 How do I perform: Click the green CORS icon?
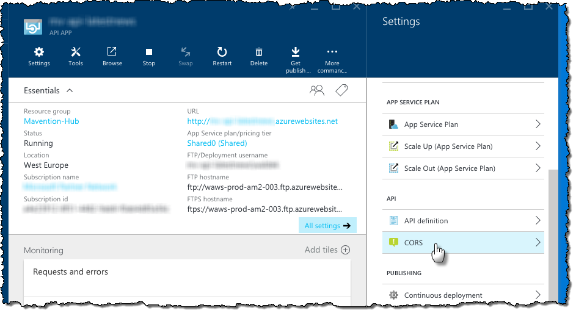393,242
